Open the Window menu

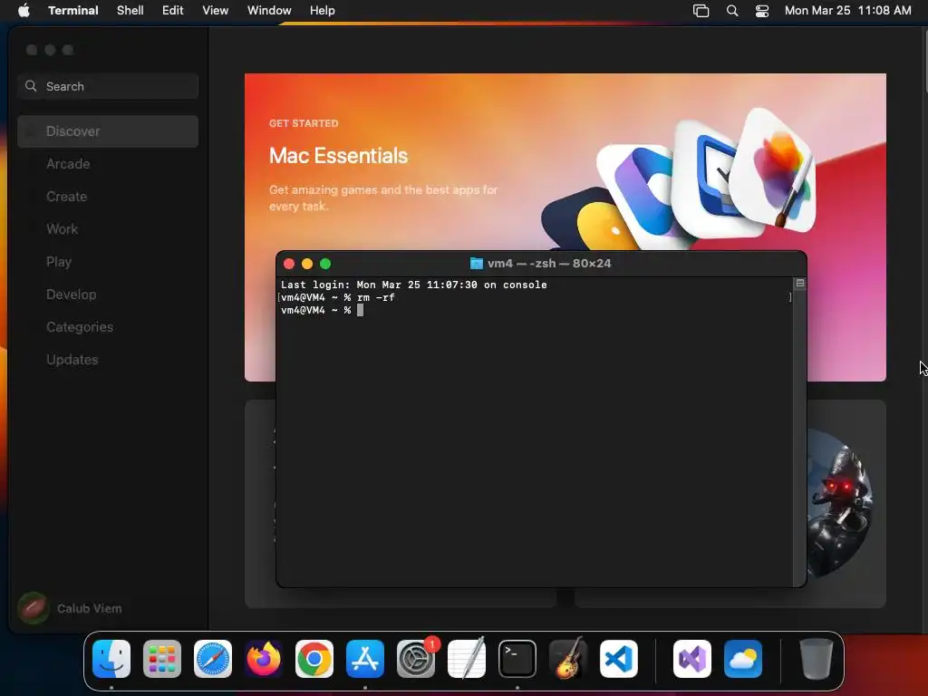[x=269, y=11]
